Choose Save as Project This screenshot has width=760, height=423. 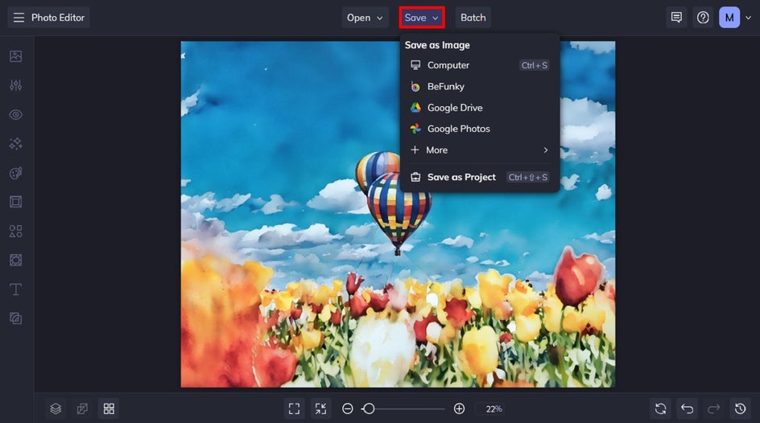pos(479,177)
